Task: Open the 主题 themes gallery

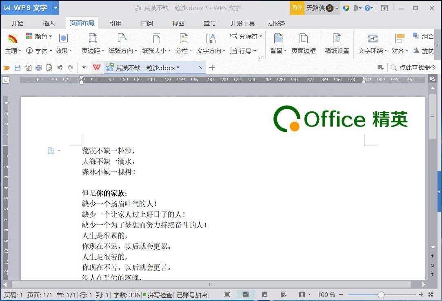Action: 12,44
